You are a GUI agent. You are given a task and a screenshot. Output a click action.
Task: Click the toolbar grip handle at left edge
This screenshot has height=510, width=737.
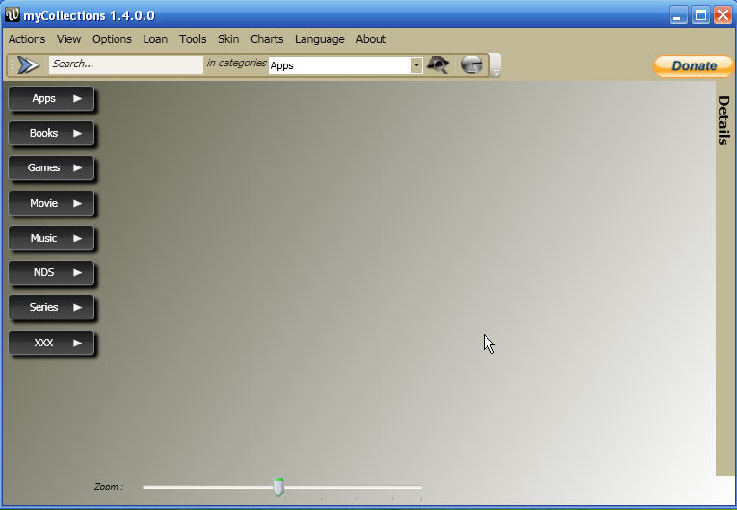[12, 64]
